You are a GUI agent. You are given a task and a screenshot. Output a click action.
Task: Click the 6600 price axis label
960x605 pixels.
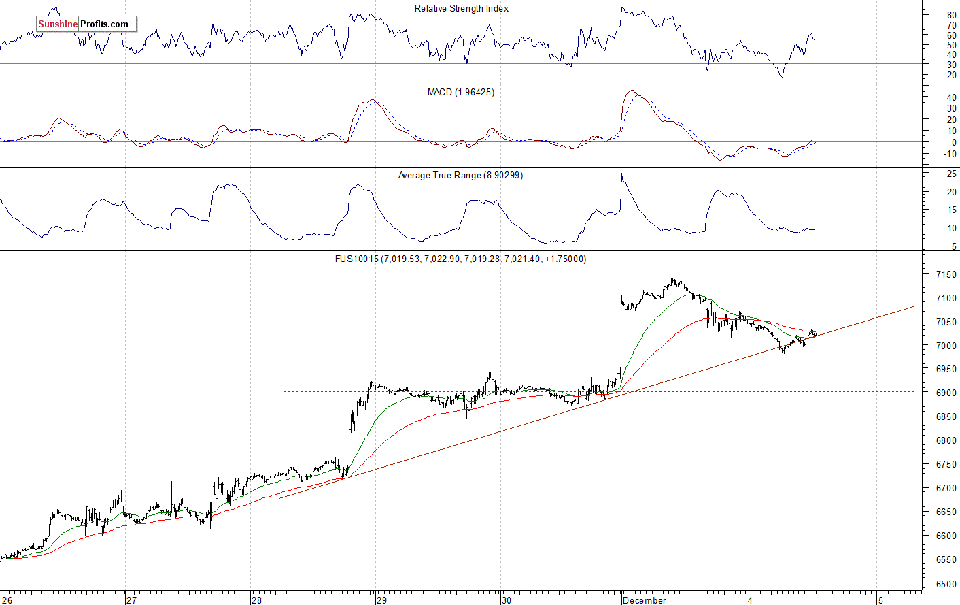click(946, 536)
